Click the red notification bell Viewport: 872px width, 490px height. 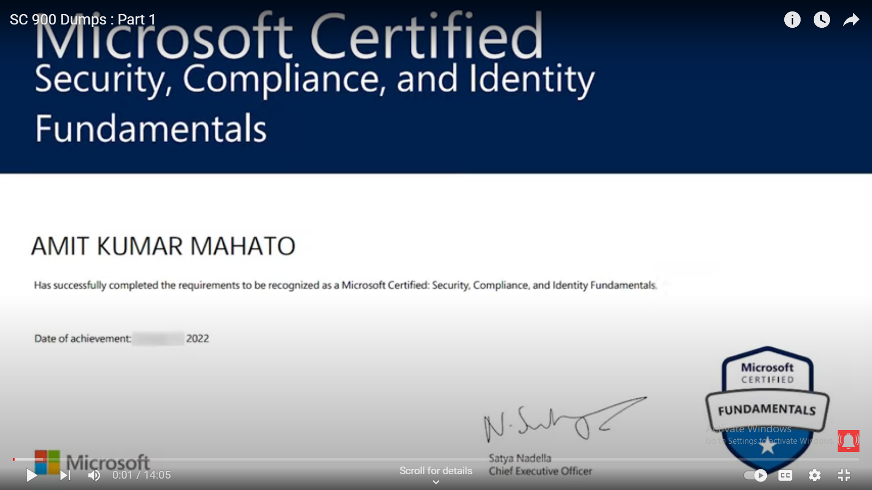point(849,441)
